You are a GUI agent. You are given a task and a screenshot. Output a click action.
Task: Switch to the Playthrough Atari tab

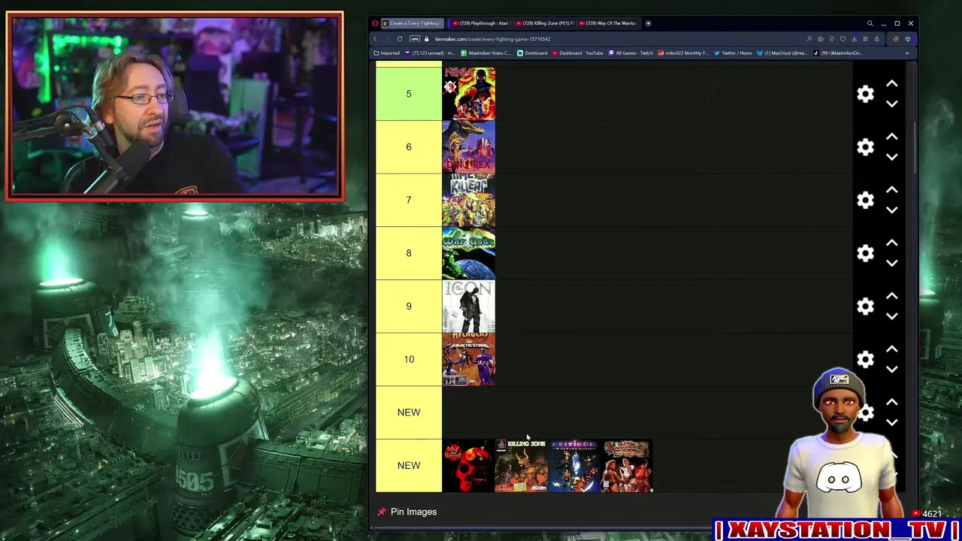coord(481,23)
